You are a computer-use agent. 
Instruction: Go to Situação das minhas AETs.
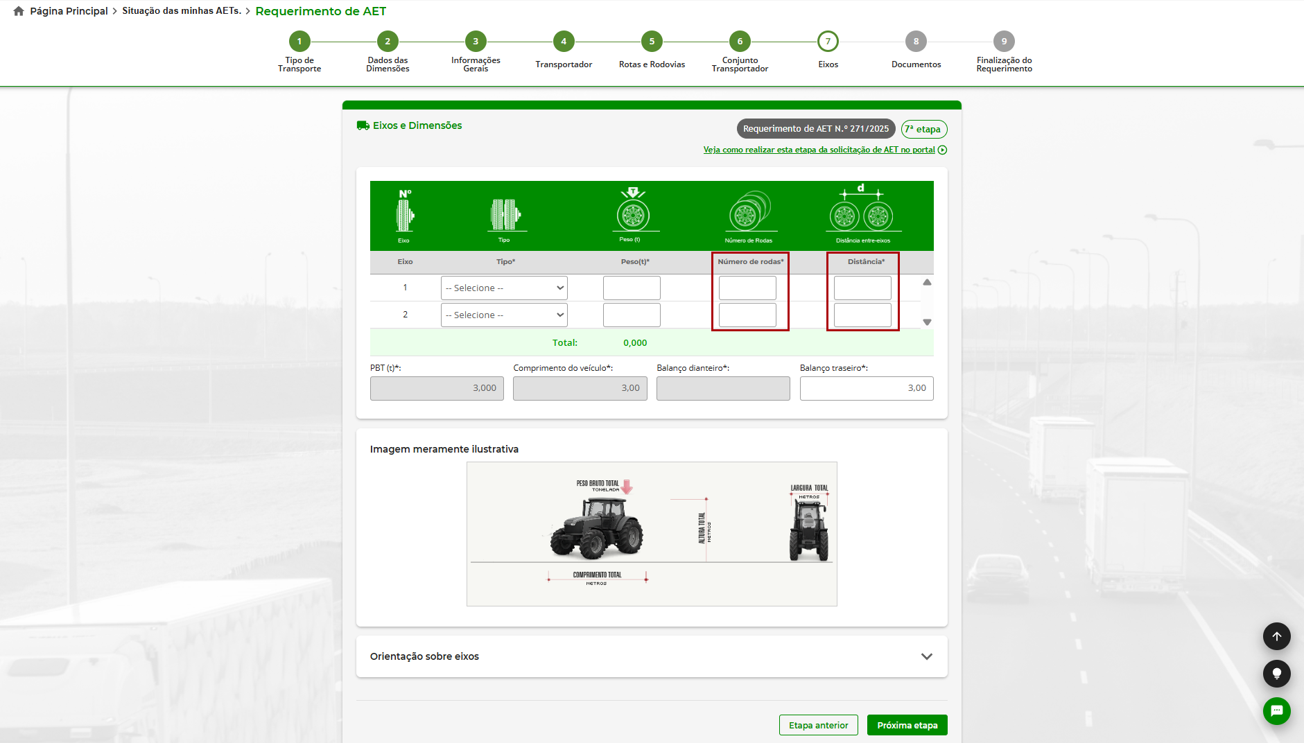[182, 11]
